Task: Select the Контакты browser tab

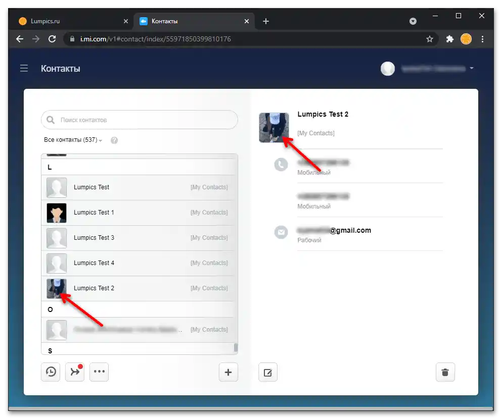Action: [x=194, y=21]
